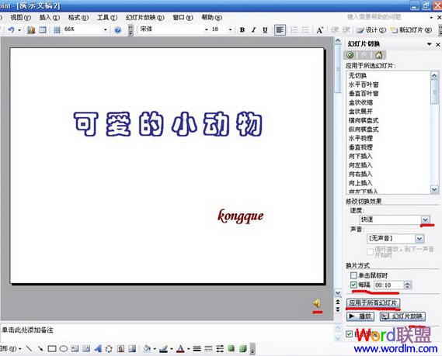Open the 速度 speed dropdown
This screenshot has width=442, height=356.
[x=425, y=219]
